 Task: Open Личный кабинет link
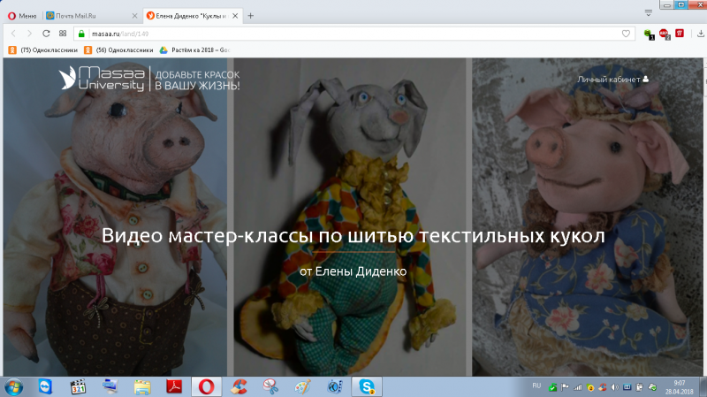pyautogui.click(x=612, y=79)
